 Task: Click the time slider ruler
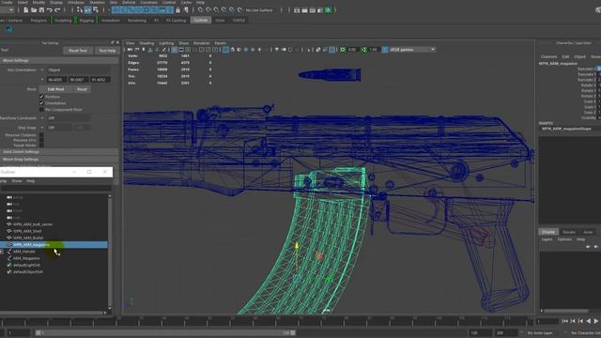pos(267,321)
